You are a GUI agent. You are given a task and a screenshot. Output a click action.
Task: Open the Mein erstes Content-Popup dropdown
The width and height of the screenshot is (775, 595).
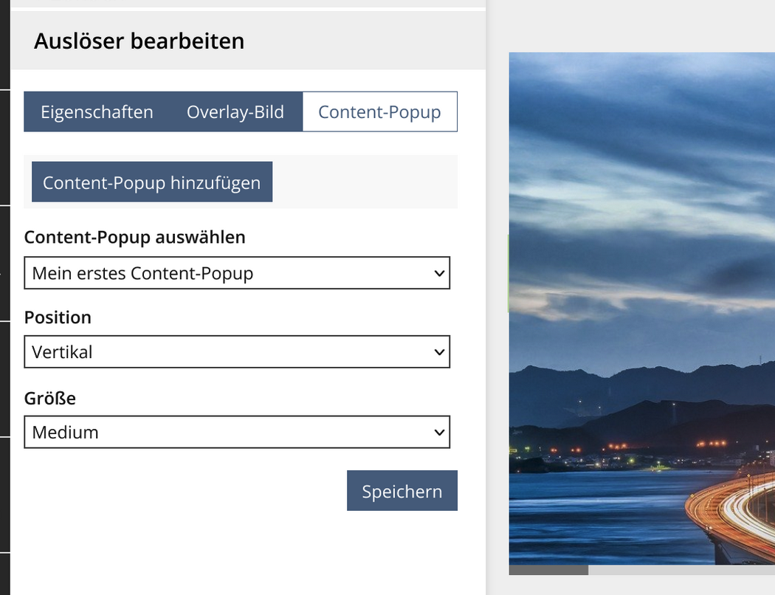tap(236, 273)
